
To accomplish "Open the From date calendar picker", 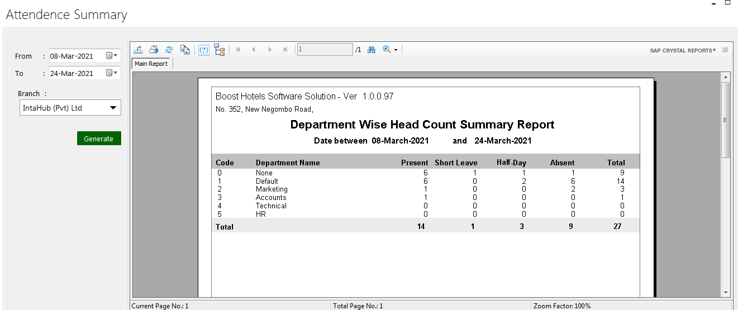I will coord(112,56).
